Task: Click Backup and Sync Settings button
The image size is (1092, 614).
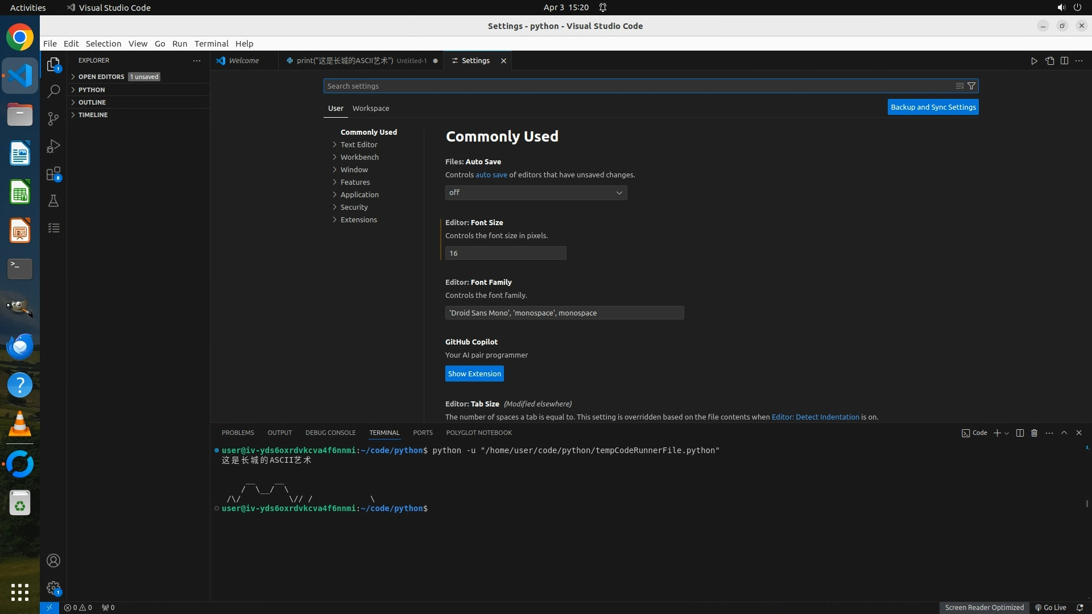Action: click(x=933, y=107)
